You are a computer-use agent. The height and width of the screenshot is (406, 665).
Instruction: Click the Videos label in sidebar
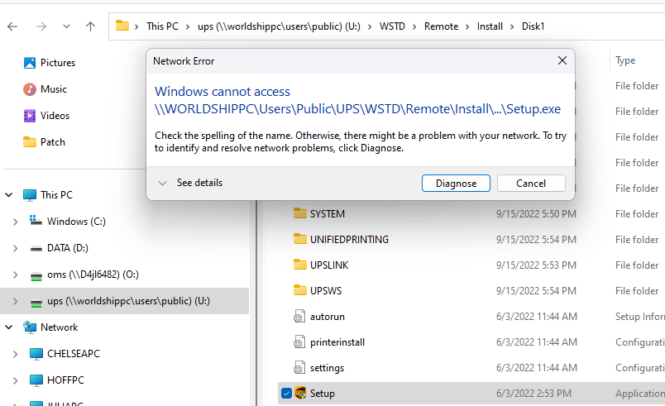click(x=55, y=116)
